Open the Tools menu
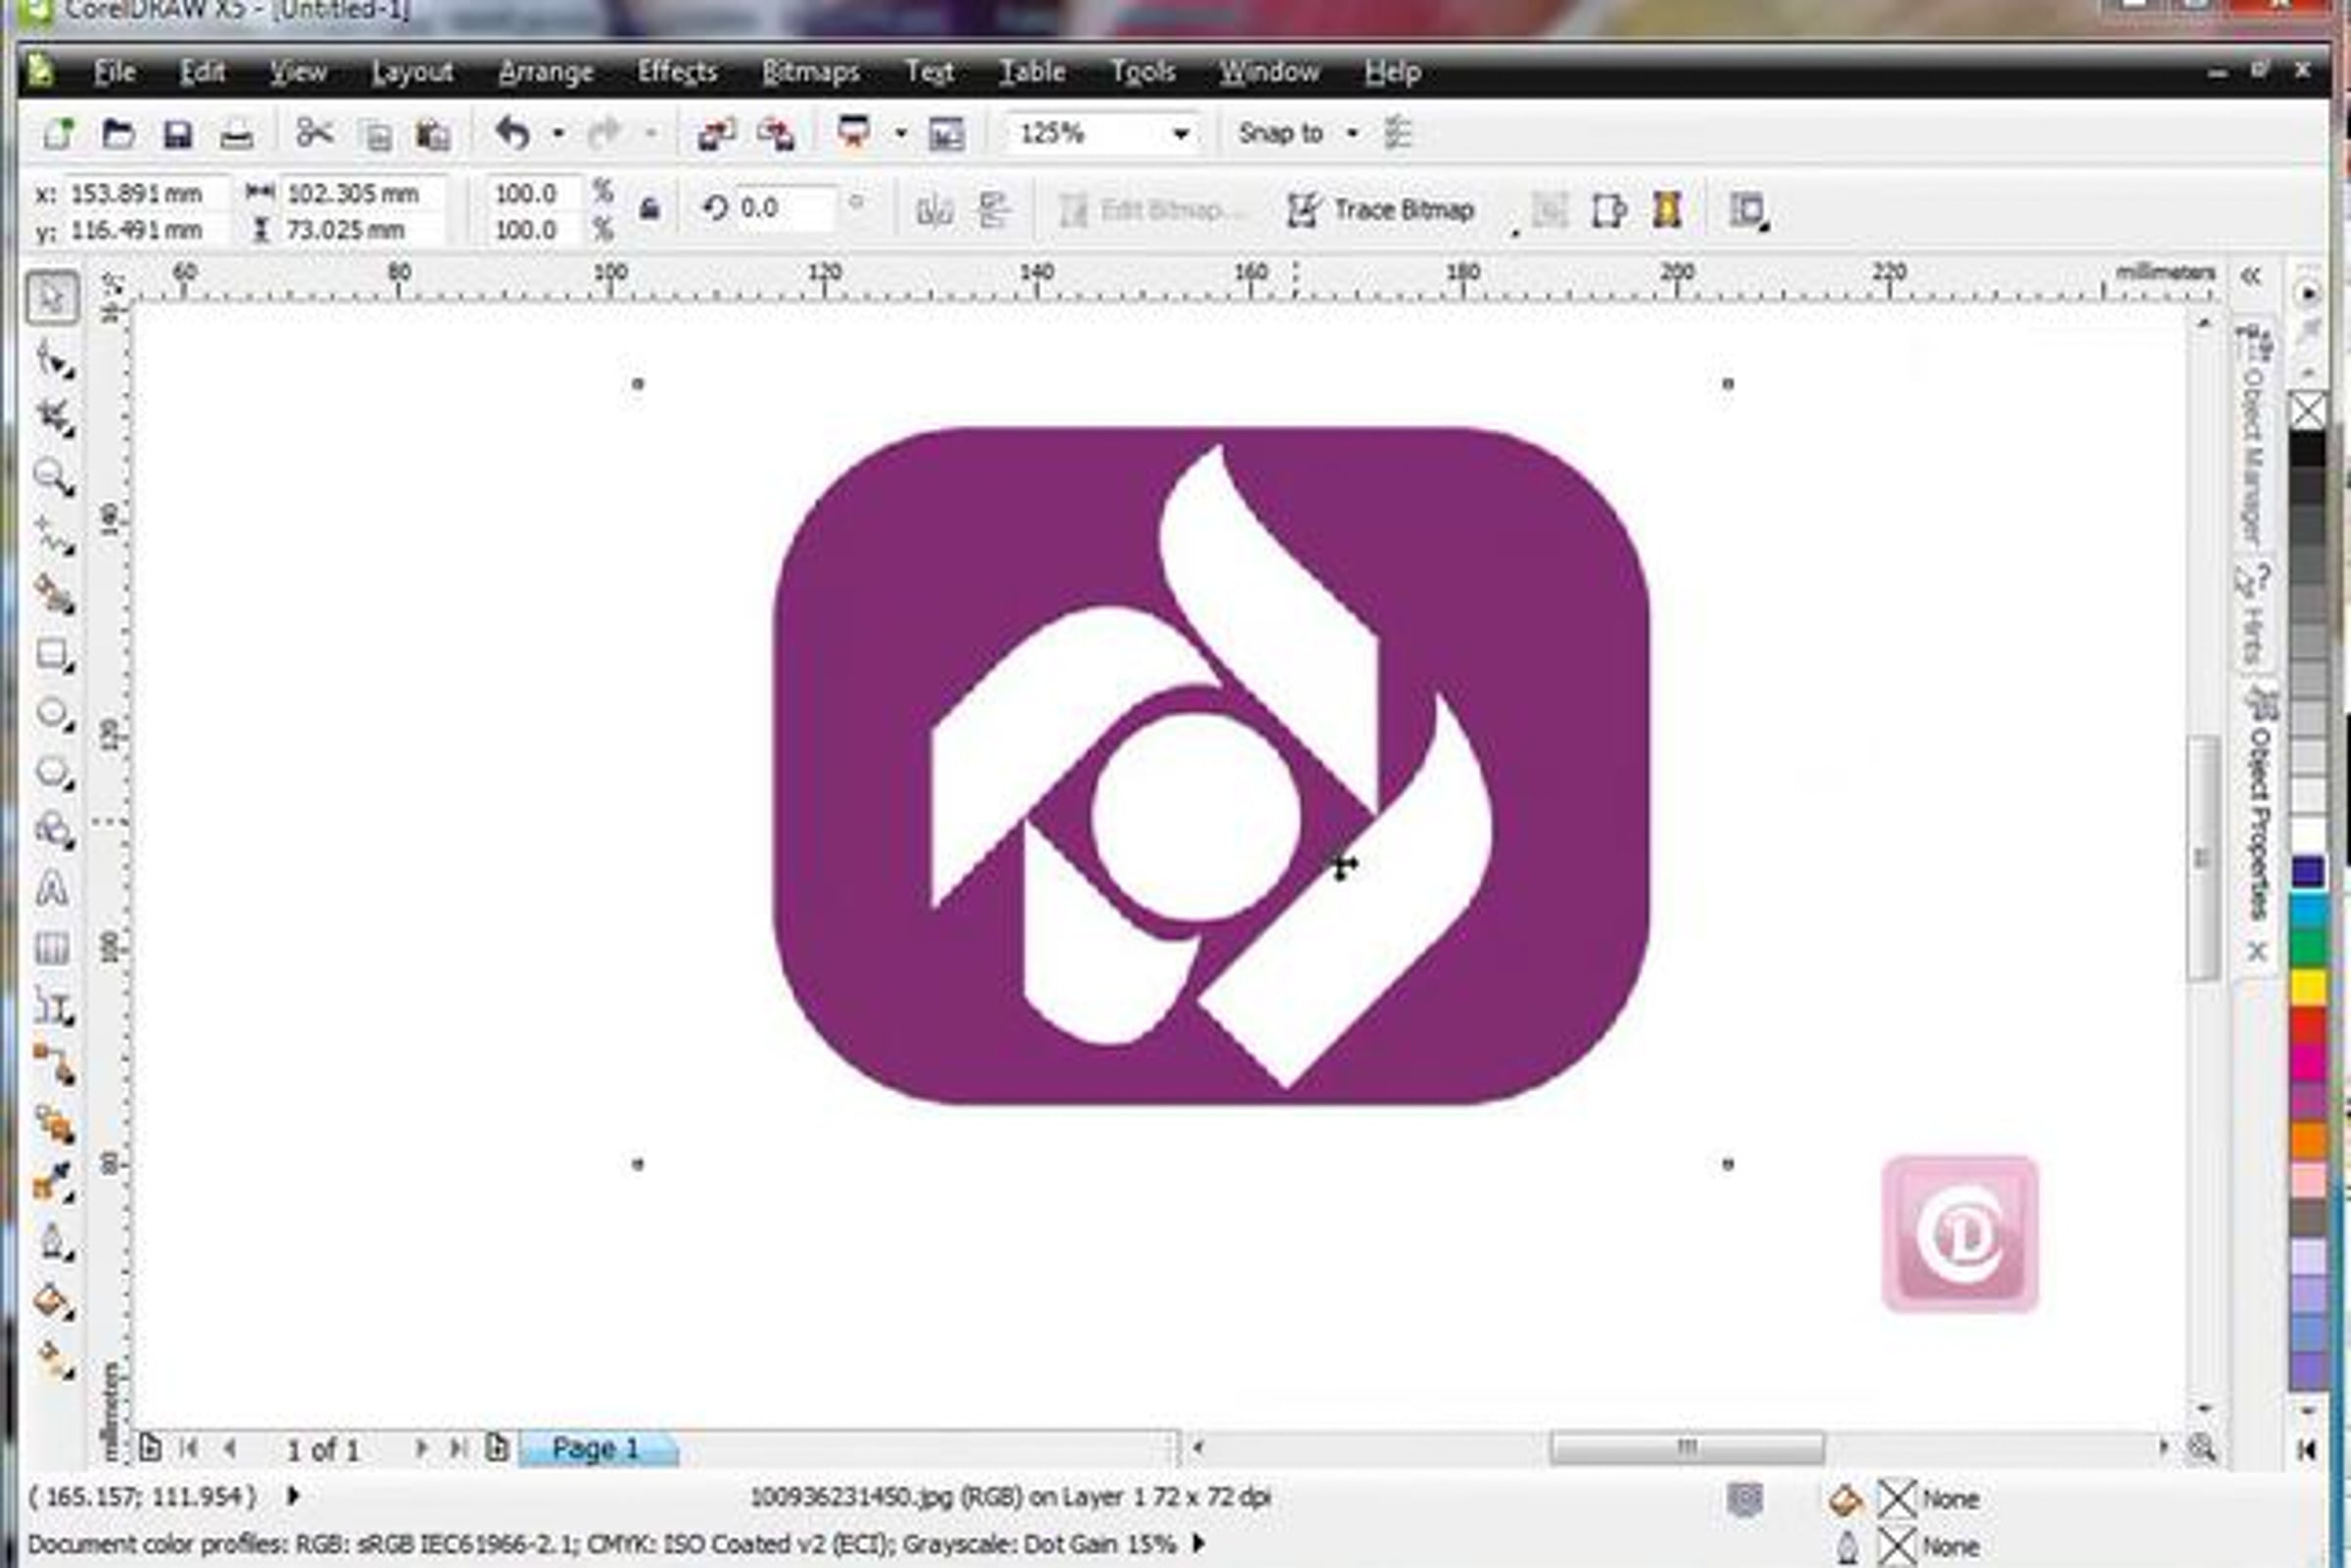2351x1568 pixels. 1142,72
